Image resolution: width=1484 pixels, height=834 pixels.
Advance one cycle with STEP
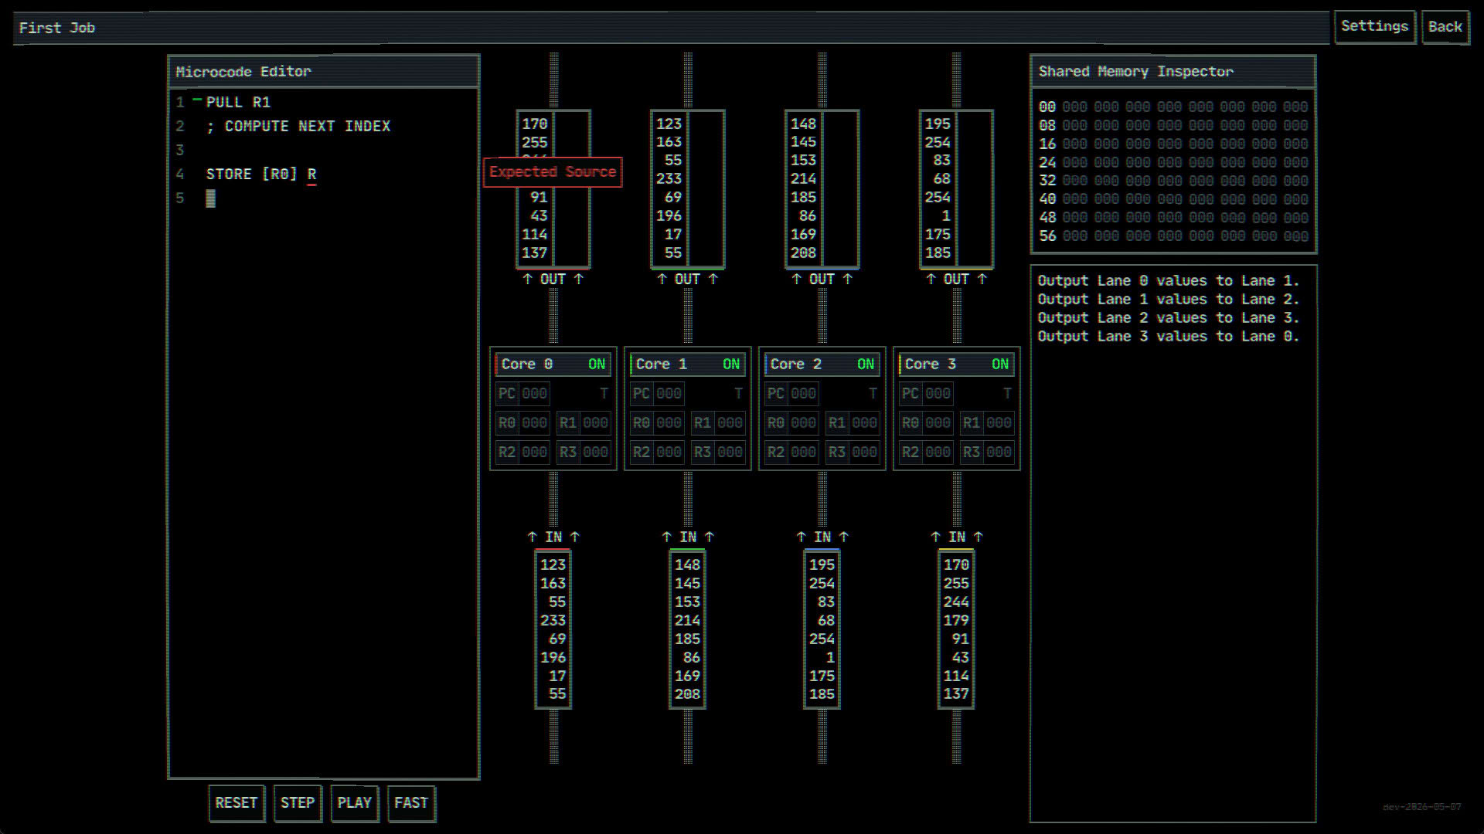pos(298,803)
